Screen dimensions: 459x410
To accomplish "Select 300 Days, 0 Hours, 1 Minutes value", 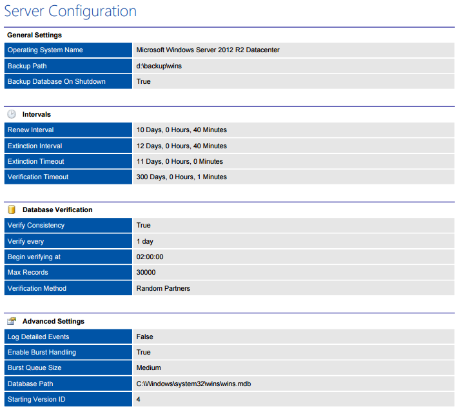I will pyautogui.click(x=182, y=177).
